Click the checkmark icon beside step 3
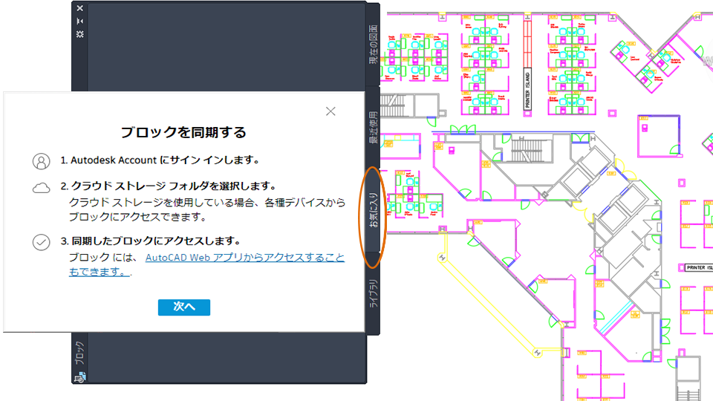 click(x=41, y=242)
